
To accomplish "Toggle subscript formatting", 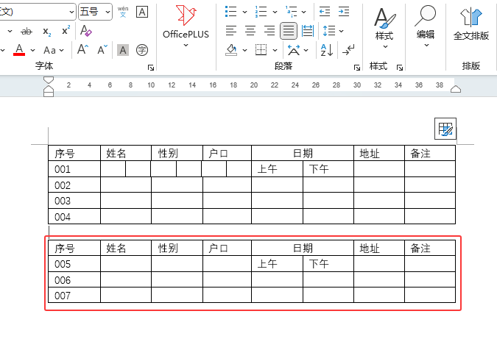I will click(46, 31).
